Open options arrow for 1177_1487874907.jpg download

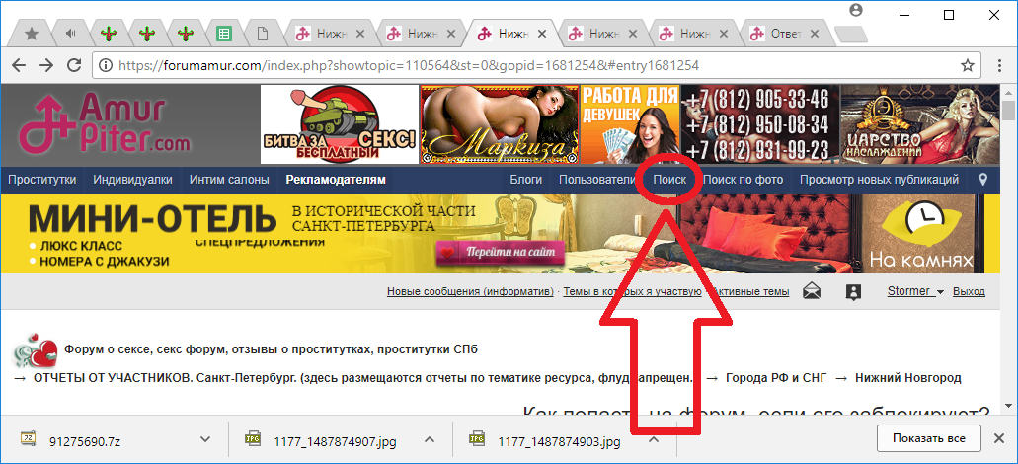click(x=430, y=439)
